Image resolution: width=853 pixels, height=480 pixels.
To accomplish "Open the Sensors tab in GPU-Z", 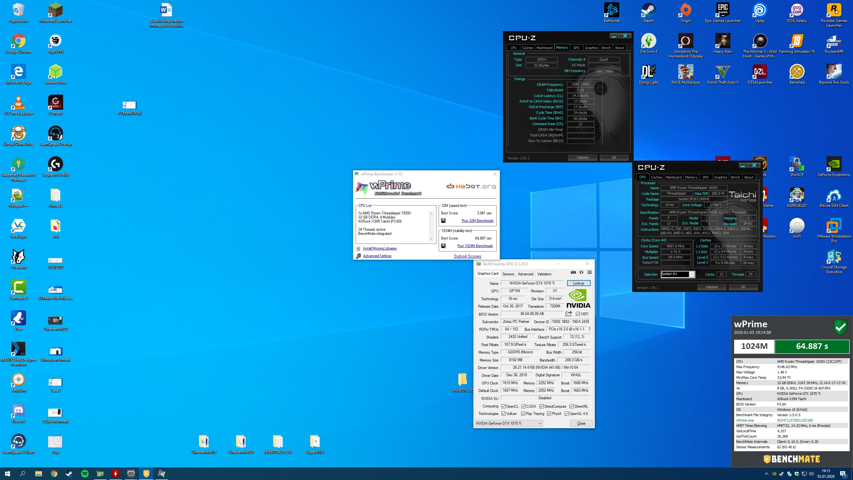I will [508, 274].
